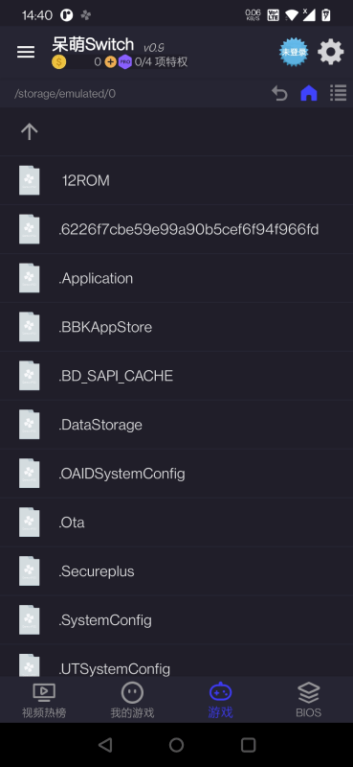
Task: Tap the gold coin icon
Action: pyautogui.click(x=58, y=62)
